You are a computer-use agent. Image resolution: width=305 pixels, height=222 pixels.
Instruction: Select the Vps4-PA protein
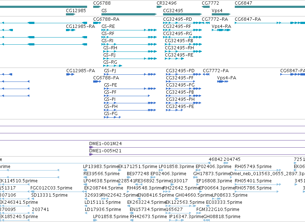(x=223, y=82)
